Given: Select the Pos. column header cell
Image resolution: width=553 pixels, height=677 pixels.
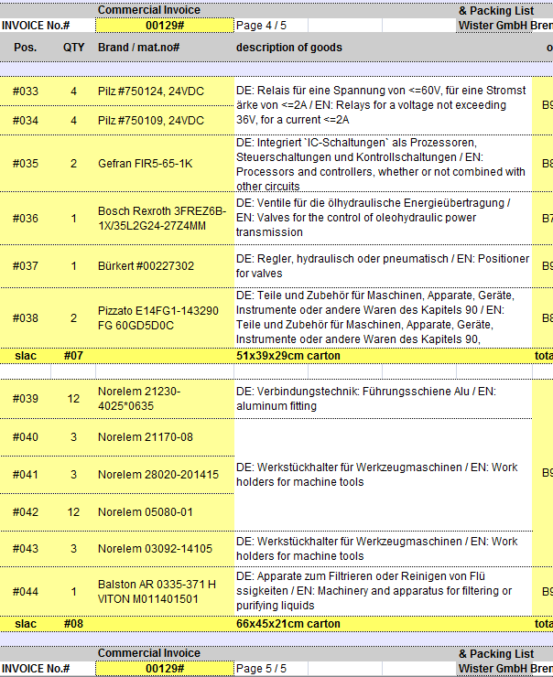Looking at the screenshot, I should (x=26, y=47).
